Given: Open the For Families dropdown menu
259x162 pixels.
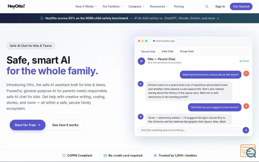Looking at the screenshot, I should coord(112,6).
